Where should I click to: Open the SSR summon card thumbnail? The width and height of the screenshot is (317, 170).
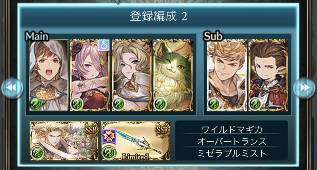(x=64, y=141)
